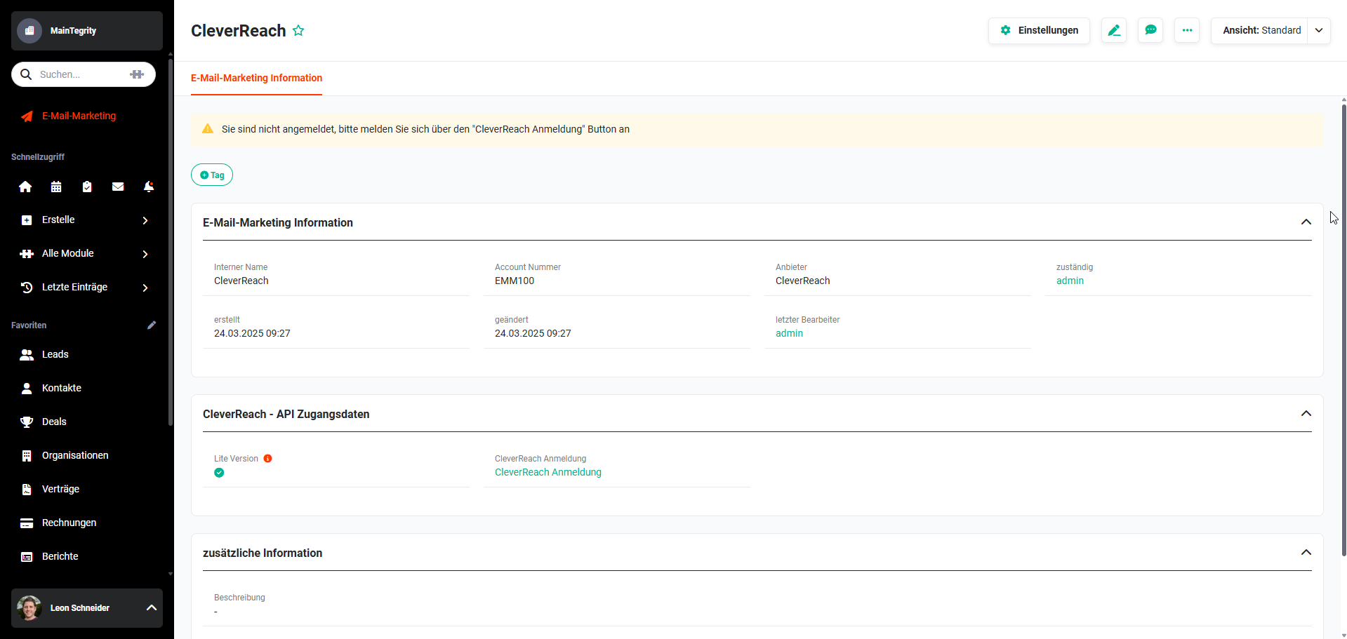
Task: Open the Ansicht Standard dropdown arrow
Action: click(1319, 30)
